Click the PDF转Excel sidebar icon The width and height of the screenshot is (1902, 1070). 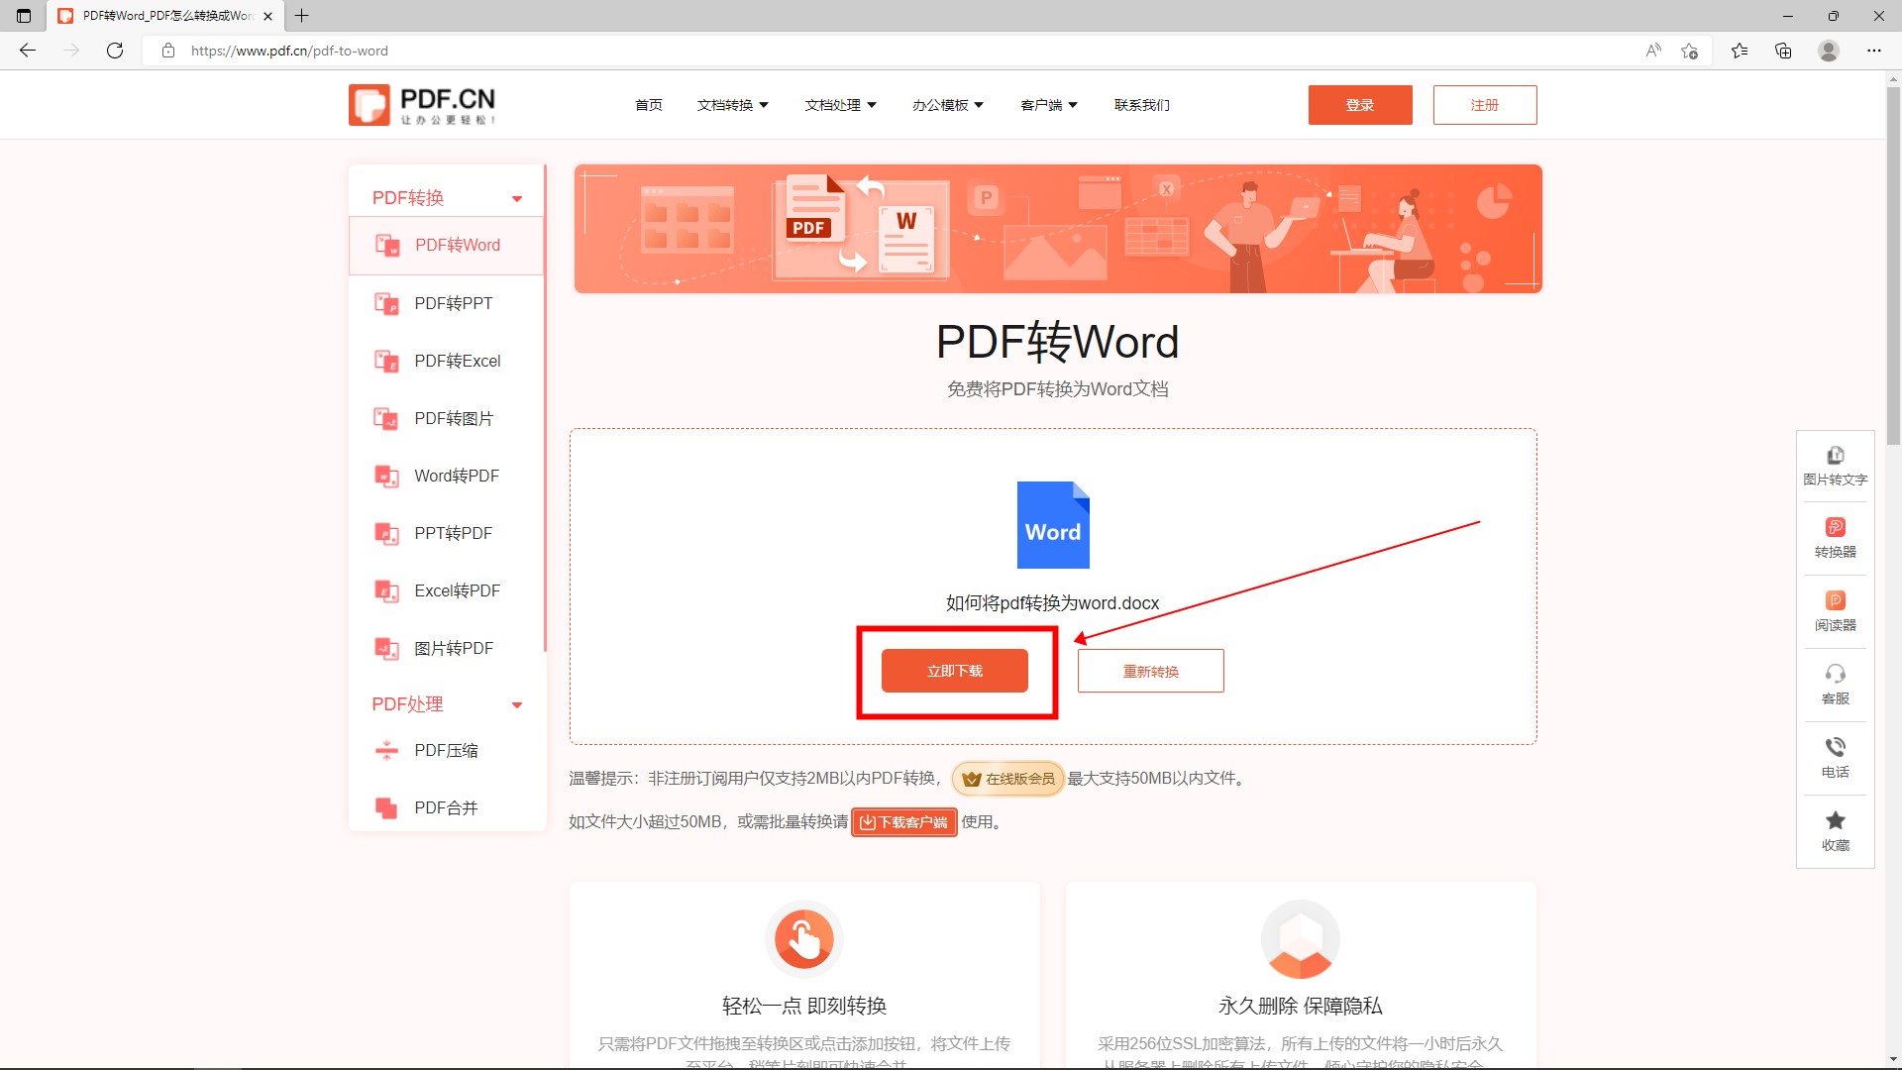pos(386,361)
